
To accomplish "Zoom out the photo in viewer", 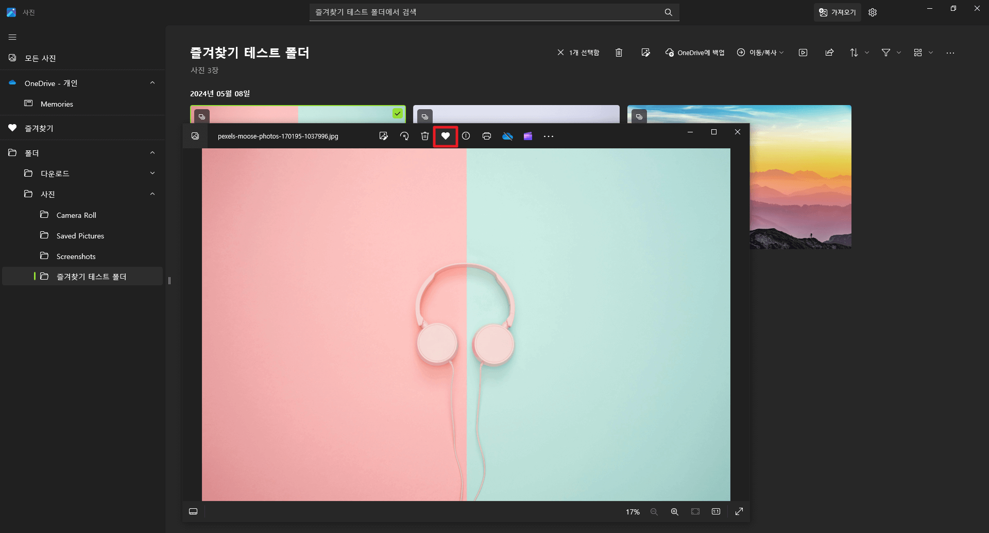I will tap(654, 511).
